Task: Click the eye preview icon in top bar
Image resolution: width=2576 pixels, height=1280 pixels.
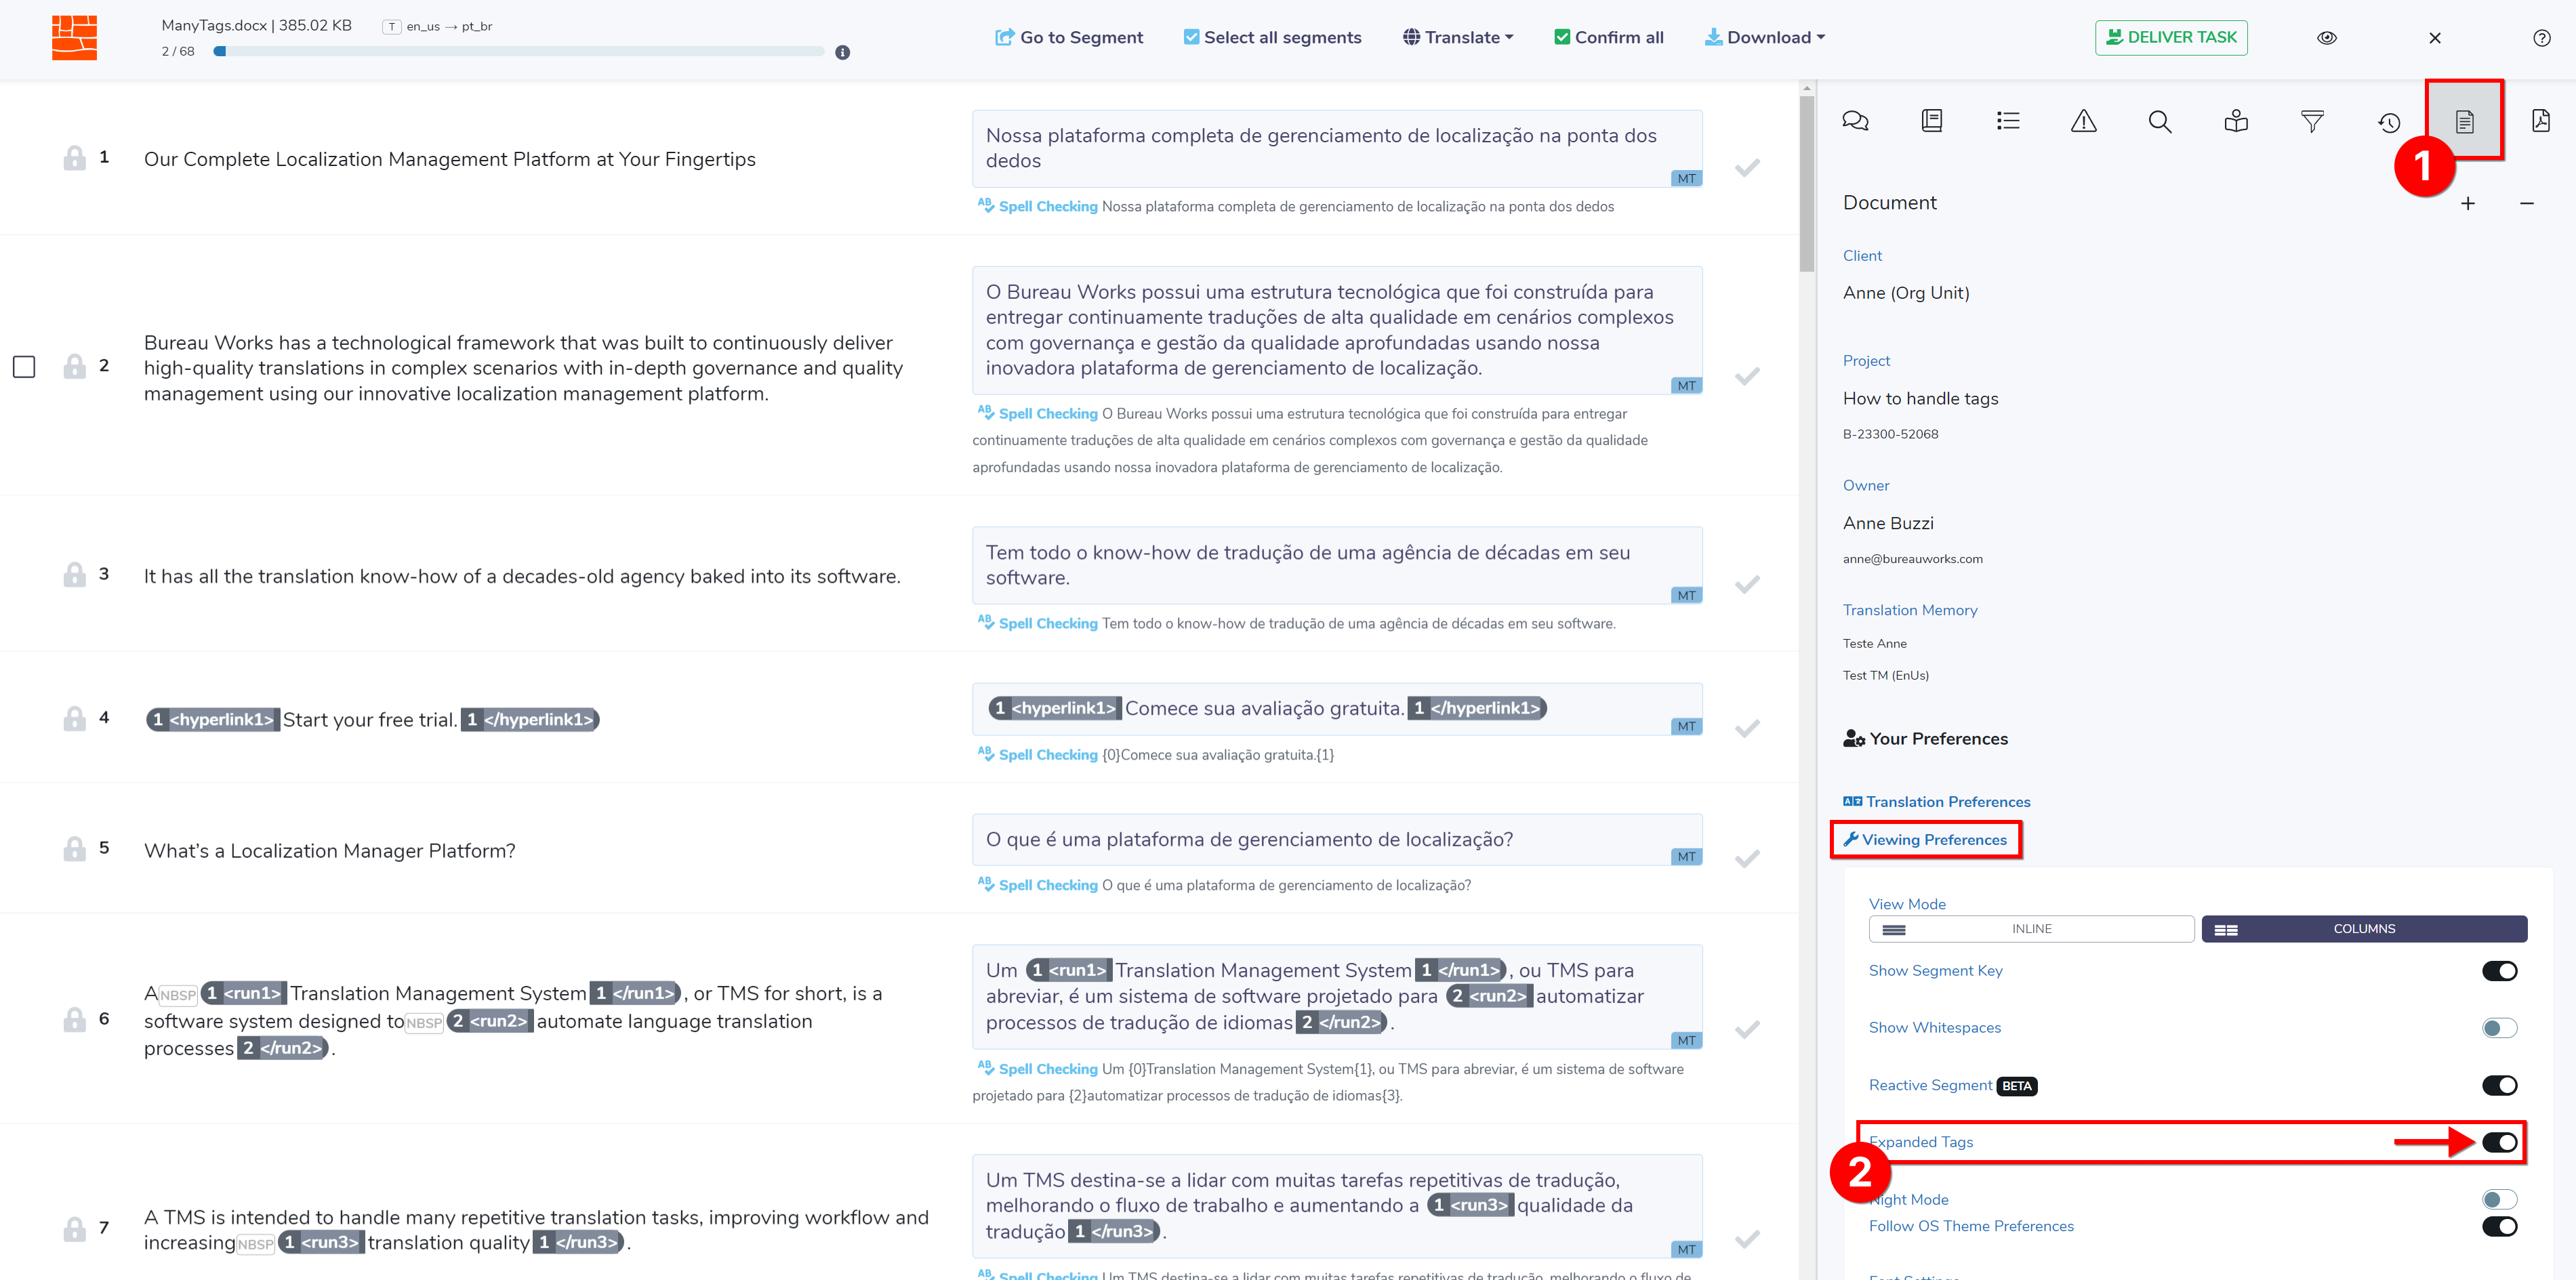Action: coord(2327,38)
